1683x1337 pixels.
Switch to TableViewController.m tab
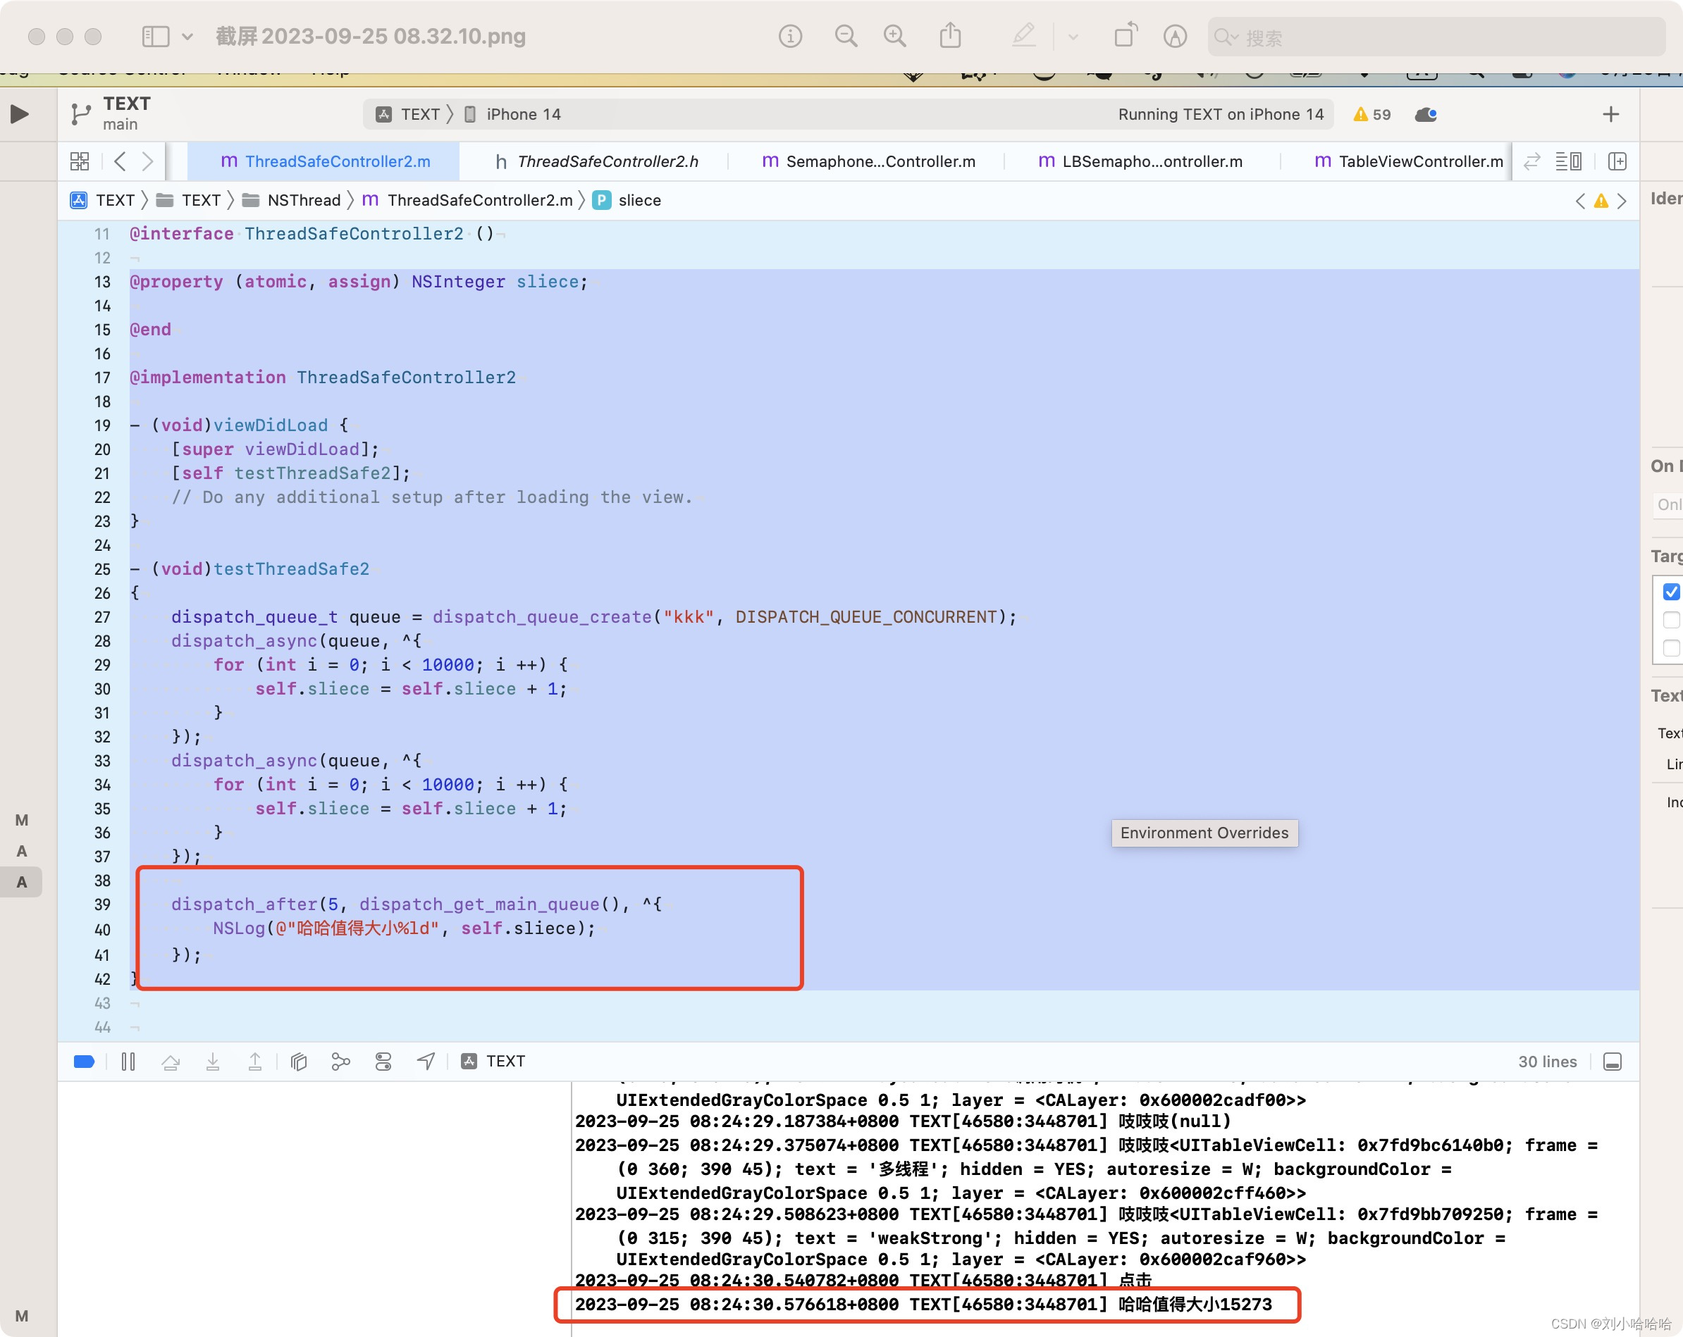coord(1408,161)
